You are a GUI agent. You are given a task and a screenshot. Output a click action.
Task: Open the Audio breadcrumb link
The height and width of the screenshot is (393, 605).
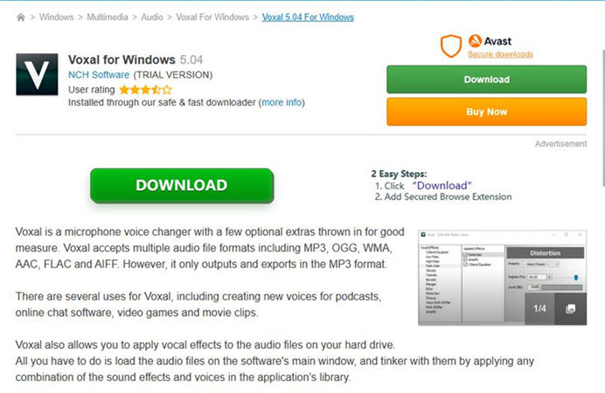point(152,17)
